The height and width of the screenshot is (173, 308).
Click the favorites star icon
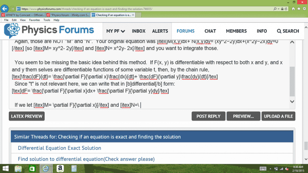[299, 8]
